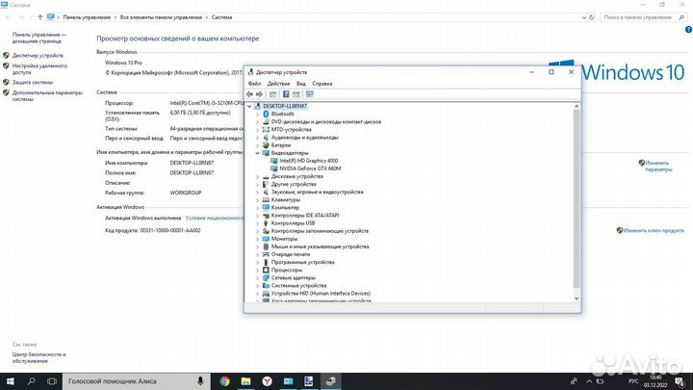Click the Device Manager vertical scrollbar
693x390 pixels.
577,193
